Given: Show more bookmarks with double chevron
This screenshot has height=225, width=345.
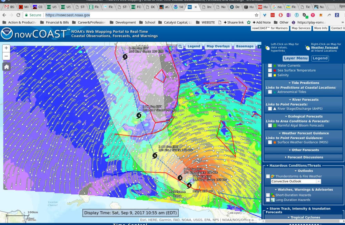Looking at the screenshot, I should 342,22.
